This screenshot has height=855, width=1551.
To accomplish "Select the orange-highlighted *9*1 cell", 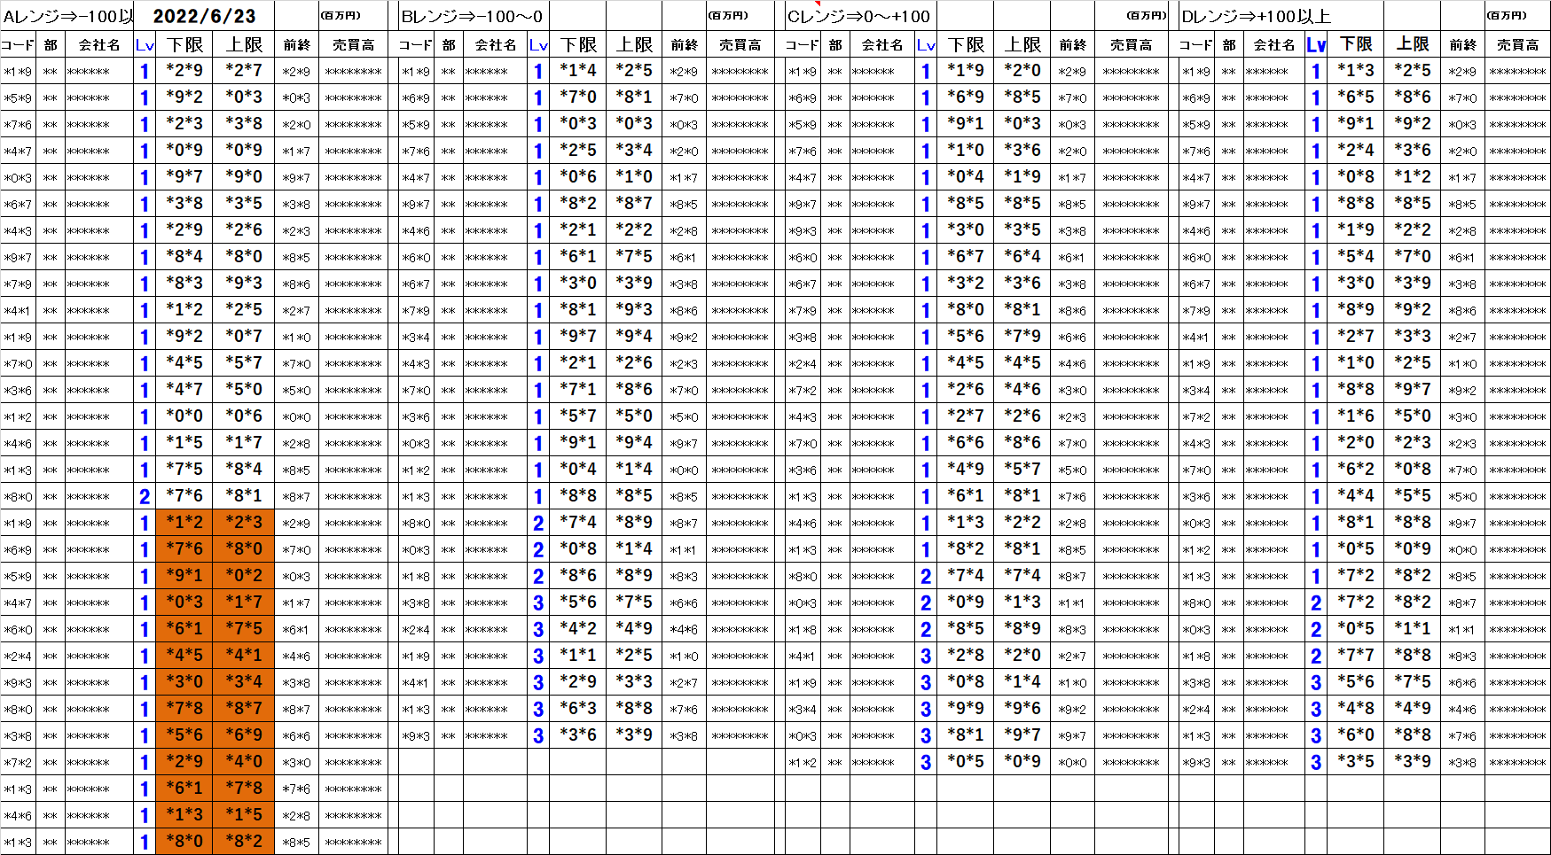I will coord(184,576).
